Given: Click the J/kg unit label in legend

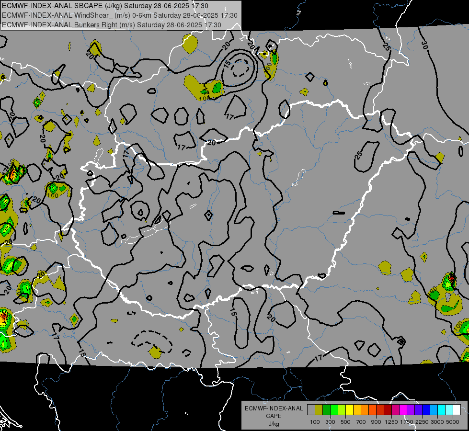Looking at the screenshot, I should (x=274, y=424).
